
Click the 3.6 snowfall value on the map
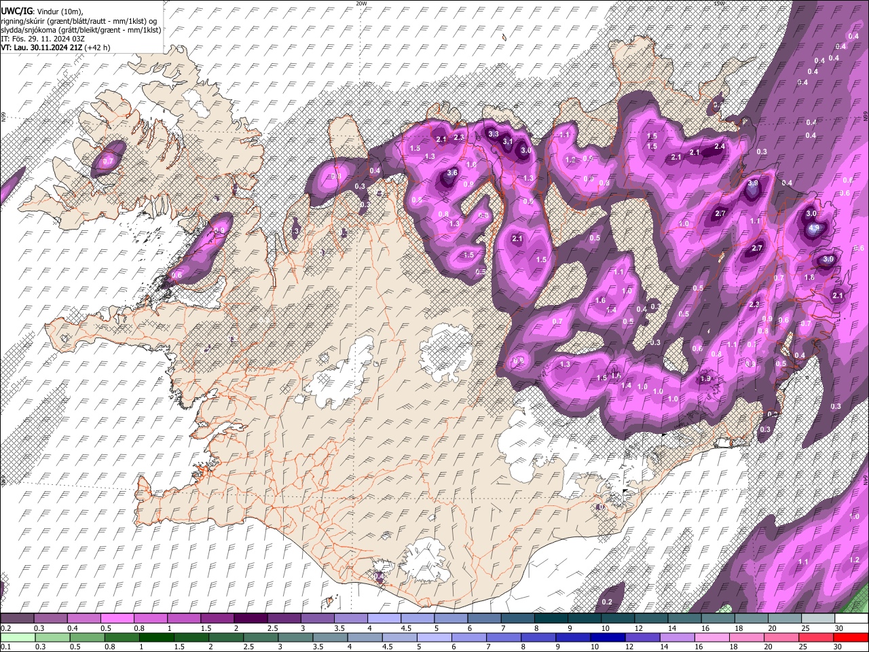[x=452, y=174]
